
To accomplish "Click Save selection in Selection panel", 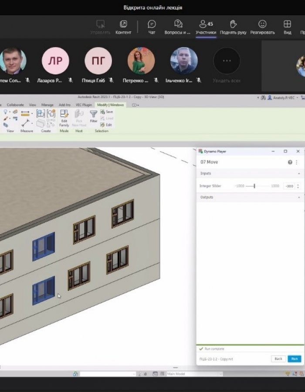I will (x=107, y=112).
